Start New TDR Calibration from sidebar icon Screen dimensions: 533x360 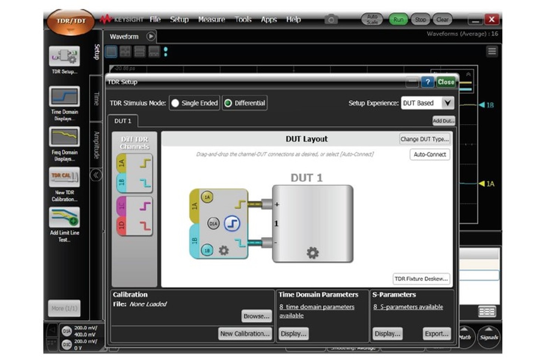pos(64,177)
